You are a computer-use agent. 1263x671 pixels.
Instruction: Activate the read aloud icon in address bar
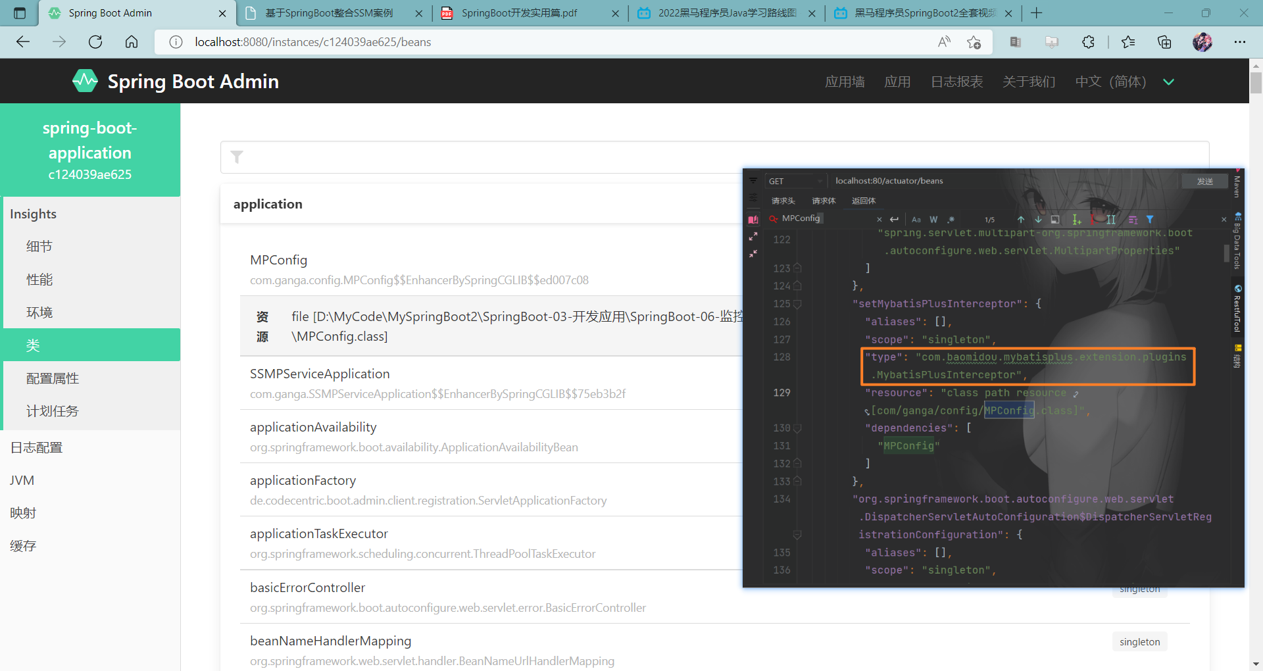pyautogui.click(x=944, y=42)
